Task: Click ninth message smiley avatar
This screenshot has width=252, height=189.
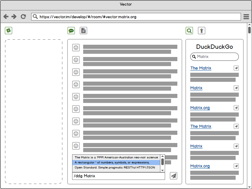Action: point(76,146)
